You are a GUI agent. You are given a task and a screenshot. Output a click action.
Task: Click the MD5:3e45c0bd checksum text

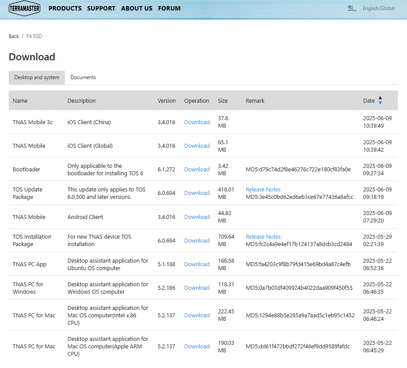300,197
